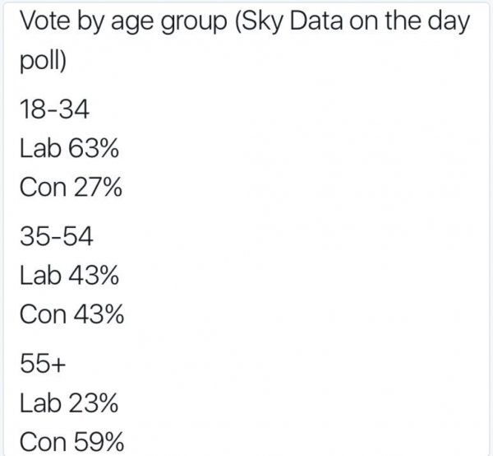
Task: Click 'on the day' in the heading
Action: click(x=409, y=21)
